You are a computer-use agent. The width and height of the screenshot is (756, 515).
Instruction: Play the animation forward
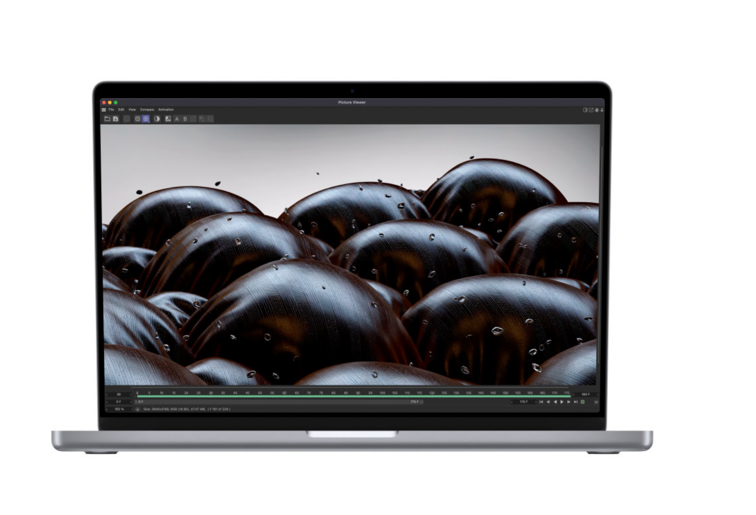tap(562, 402)
